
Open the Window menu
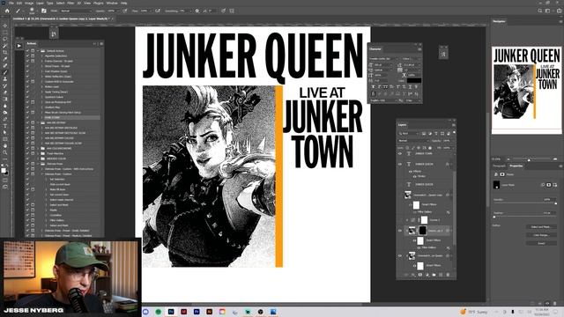click(112, 3)
